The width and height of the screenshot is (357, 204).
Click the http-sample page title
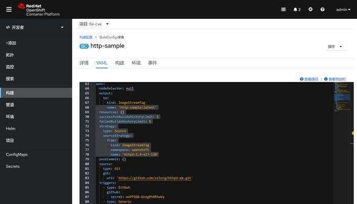coord(107,46)
